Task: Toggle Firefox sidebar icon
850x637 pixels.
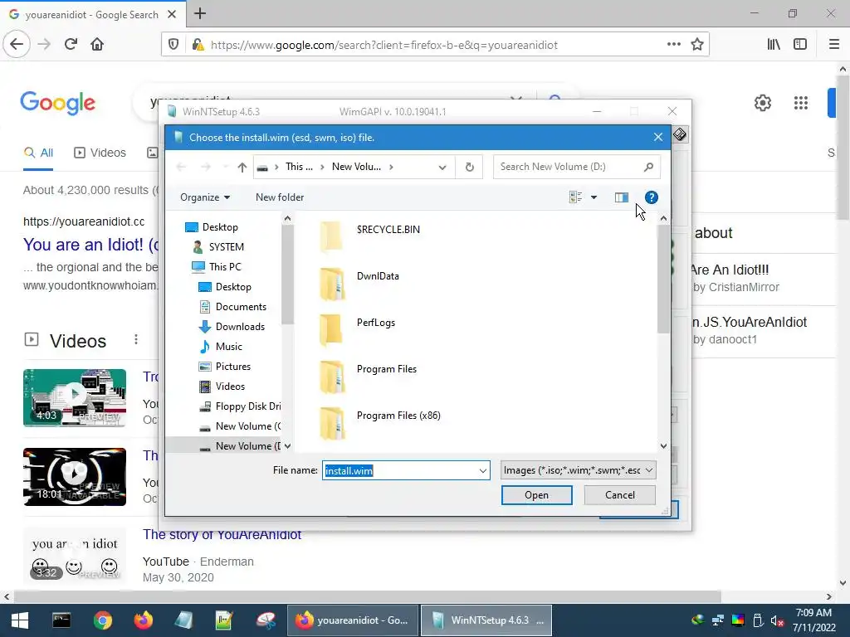Action: [800, 45]
